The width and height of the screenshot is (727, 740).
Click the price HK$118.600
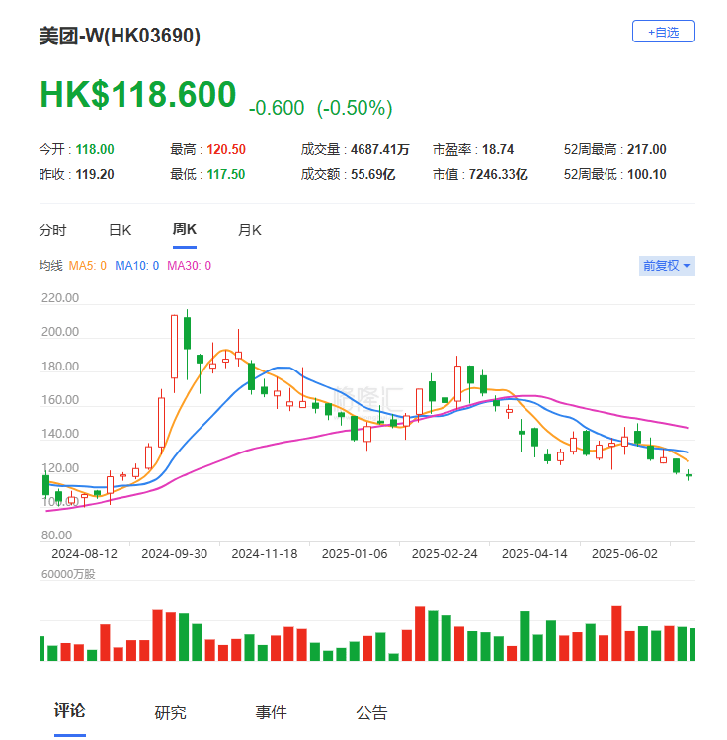[x=137, y=94]
